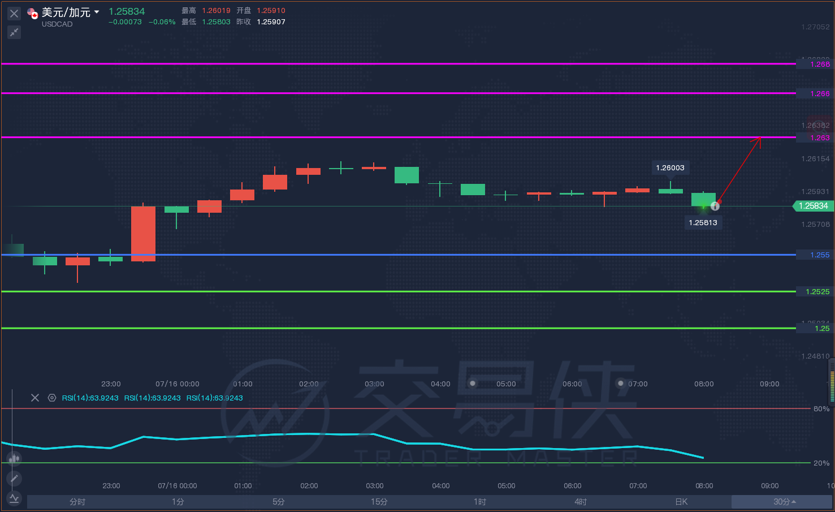Remove the RSI indicator panel
835x512 pixels.
pos(35,398)
